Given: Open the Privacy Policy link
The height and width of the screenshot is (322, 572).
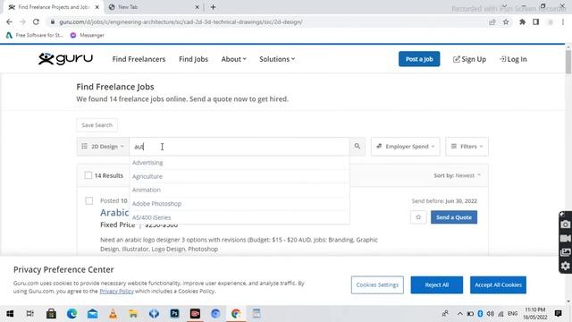Looking at the screenshot, I should [x=116, y=292].
